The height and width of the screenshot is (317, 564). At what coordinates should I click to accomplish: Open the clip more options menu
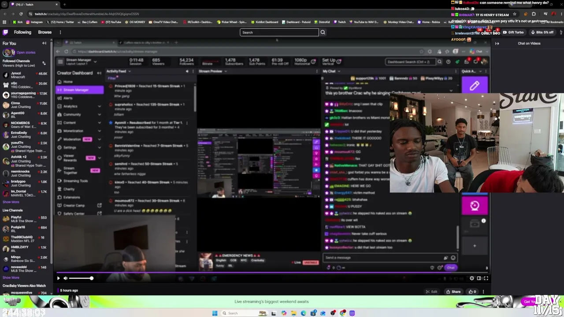click(x=483, y=291)
